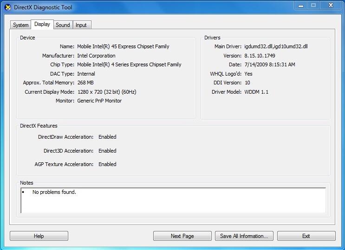Open the Sound tab
The width and height of the screenshot is (345, 250).
coord(63,25)
